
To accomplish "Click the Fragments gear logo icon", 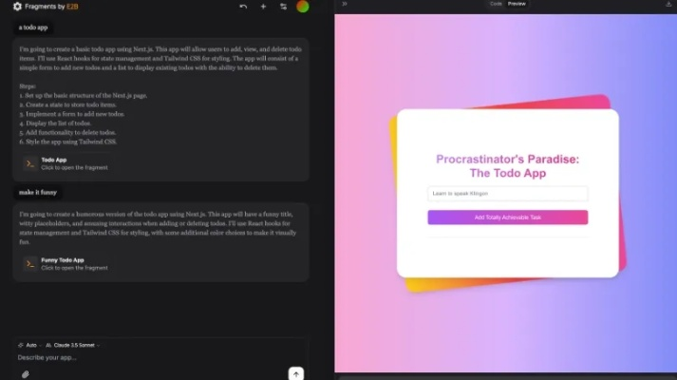I will (x=17, y=7).
